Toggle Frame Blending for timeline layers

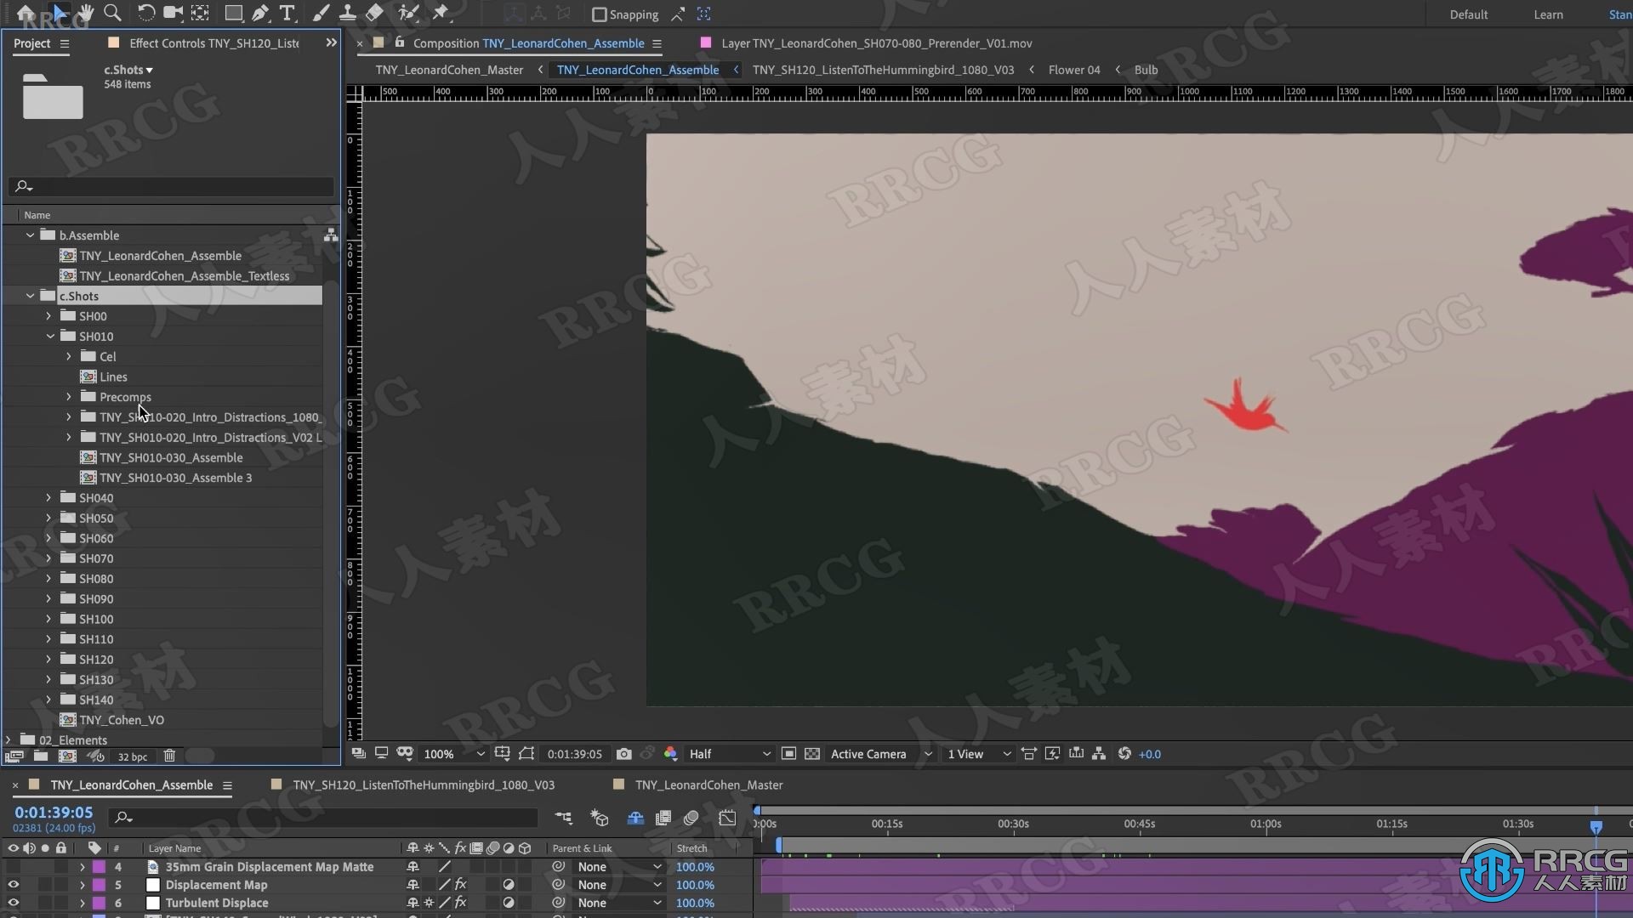[x=663, y=818]
